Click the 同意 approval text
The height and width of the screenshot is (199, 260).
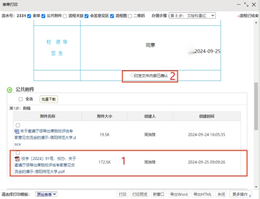coord(151,45)
